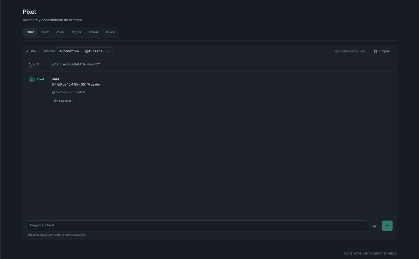Click the Pixel bot avatar icon
Viewport: 419px width, 259px height.
32,79
